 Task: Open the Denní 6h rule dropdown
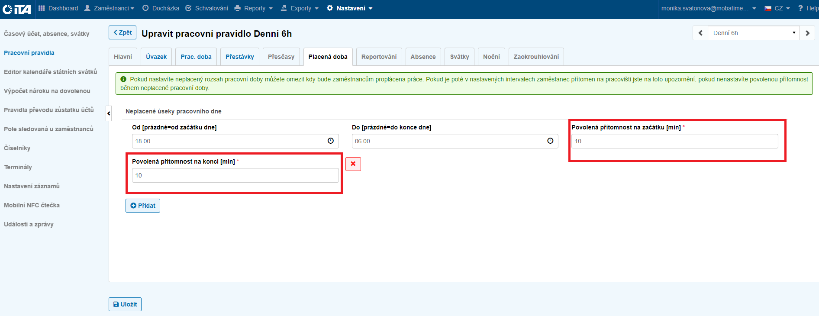pos(753,33)
